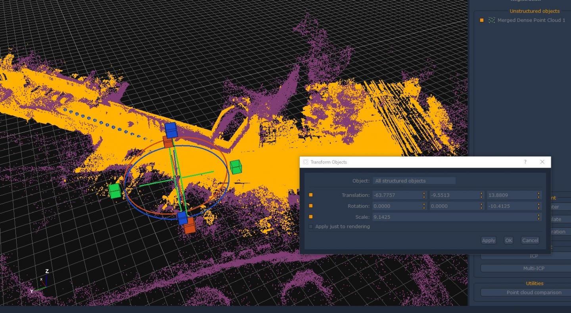The width and height of the screenshot is (571, 313).
Task: Click the Multi-ICP button
Action: coord(526,268)
